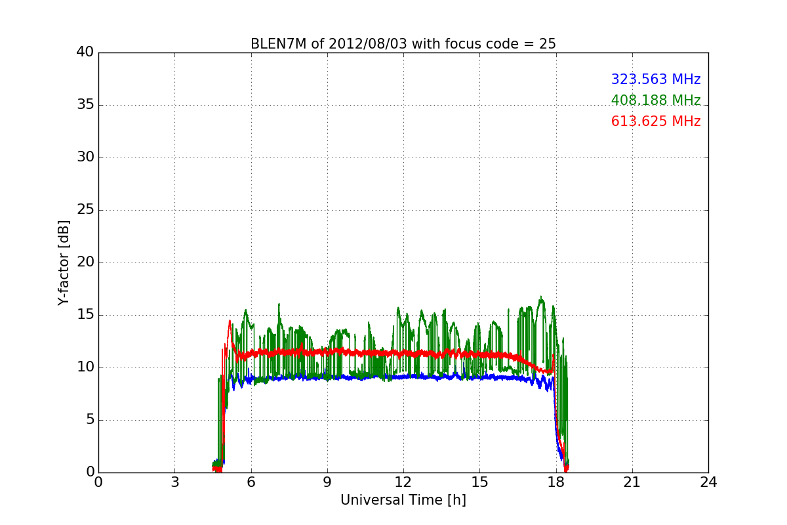This screenshot has width=787, height=525.
Task: Select the green 408.188 MHz legend label
Action: [x=656, y=100]
